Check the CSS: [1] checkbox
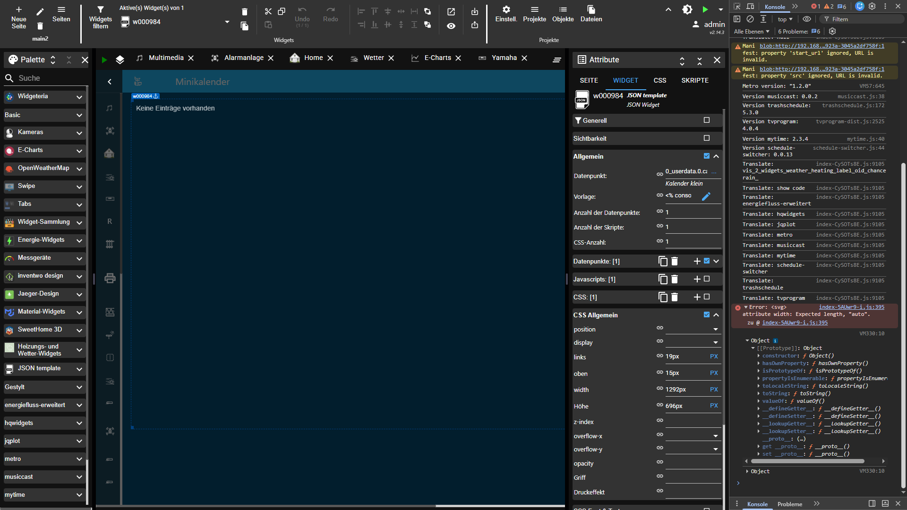907x510 pixels. pyautogui.click(x=707, y=297)
